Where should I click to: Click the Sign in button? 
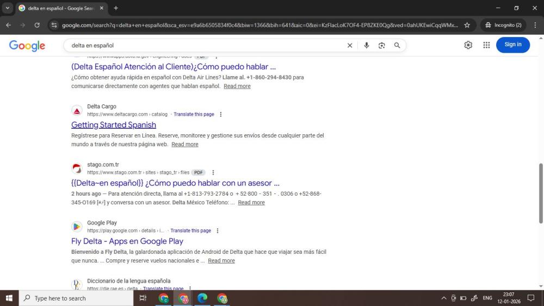tap(512, 45)
